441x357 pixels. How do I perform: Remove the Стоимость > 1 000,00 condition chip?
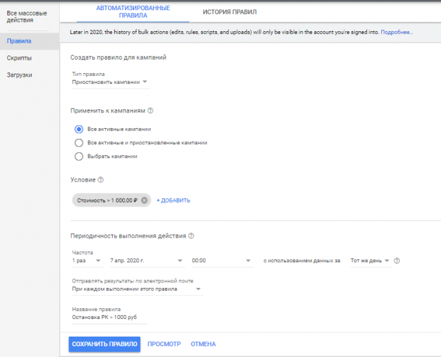(x=144, y=200)
